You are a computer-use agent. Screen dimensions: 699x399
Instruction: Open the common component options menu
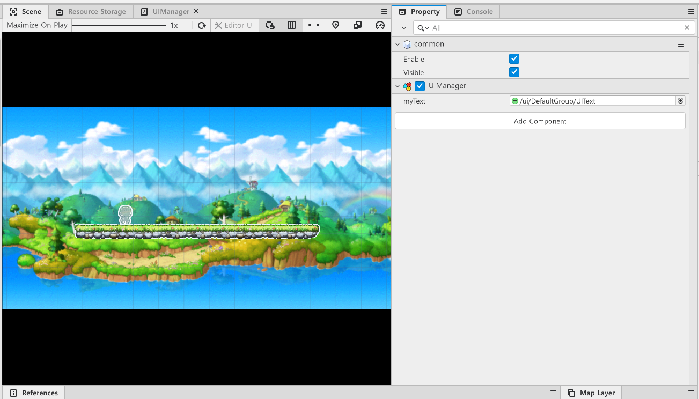click(681, 45)
